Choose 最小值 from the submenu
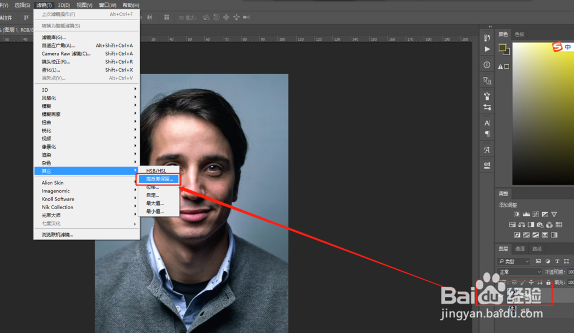This screenshot has height=333, width=574. point(158,211)
